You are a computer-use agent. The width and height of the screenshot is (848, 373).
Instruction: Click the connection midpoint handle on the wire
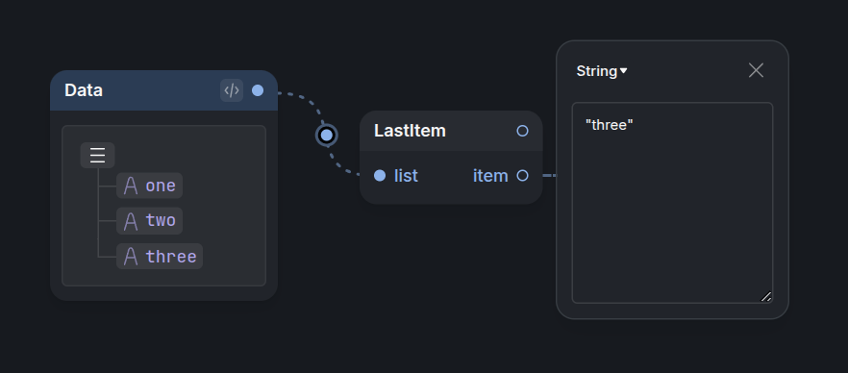[327, 135]
